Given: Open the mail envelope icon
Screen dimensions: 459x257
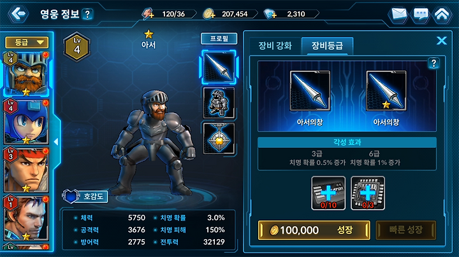Looking at the screenshot, I should [x=399, y=14].
